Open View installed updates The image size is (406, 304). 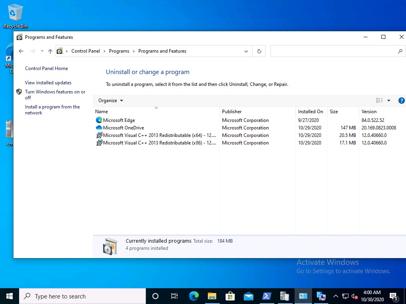coord(48,83)
